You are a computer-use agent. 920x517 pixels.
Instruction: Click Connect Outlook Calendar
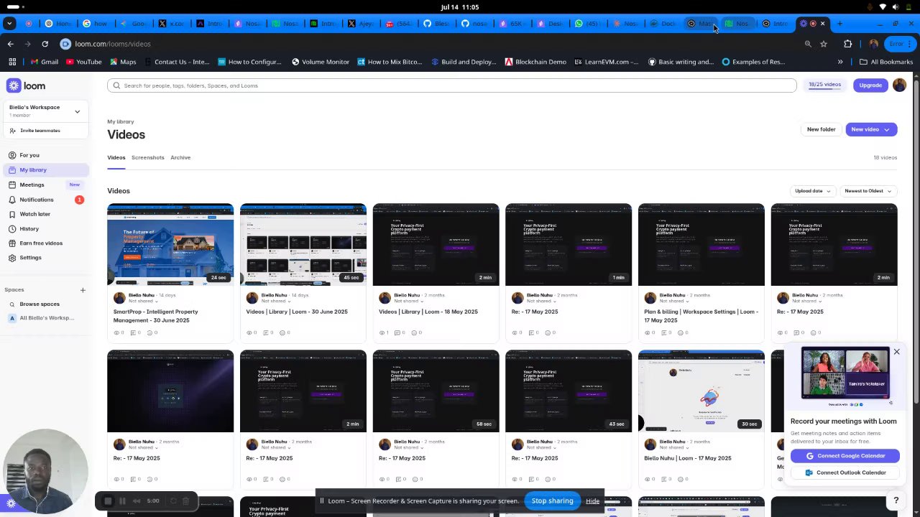845,472
